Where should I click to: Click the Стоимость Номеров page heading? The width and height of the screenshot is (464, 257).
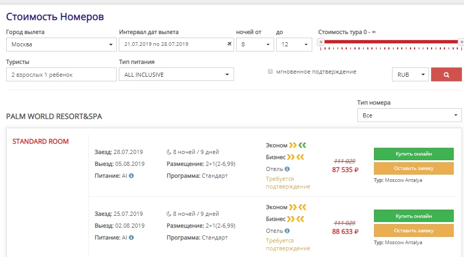pos(55,16)
